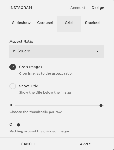The image size is (114, 150).
Task: Uncheck the Crop Images checkmark circle
Action: (13, 67)
